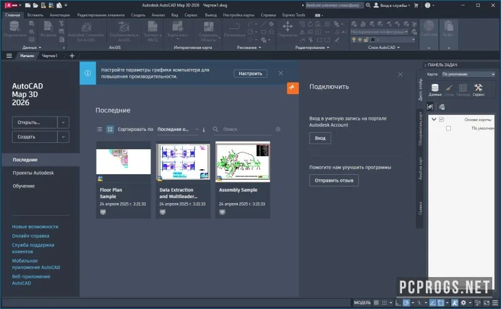Expand the Открыть dropdown arrow
This screenshot has width=501, height=309.
pos(63,122)
